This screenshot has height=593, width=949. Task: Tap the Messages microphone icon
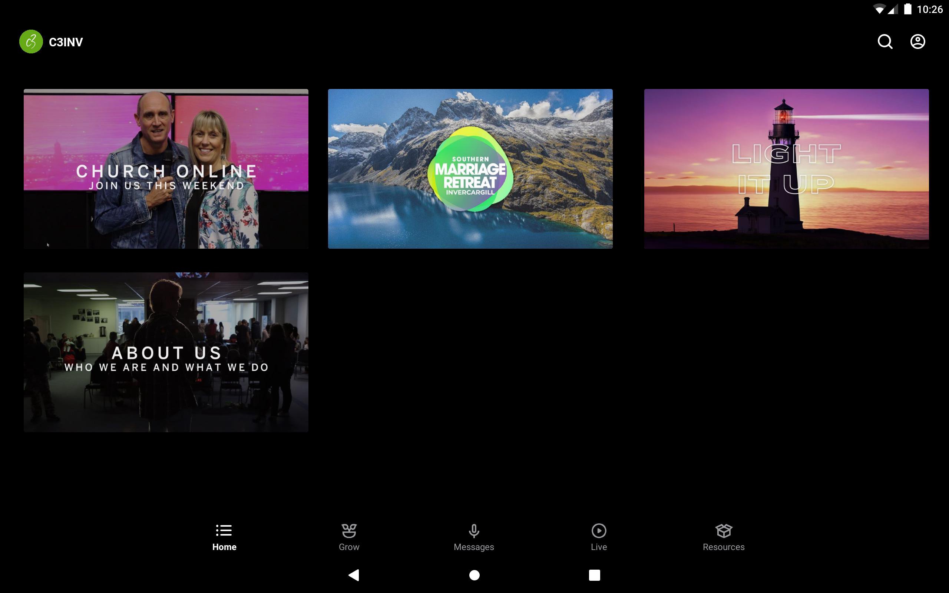click(474, 530)
